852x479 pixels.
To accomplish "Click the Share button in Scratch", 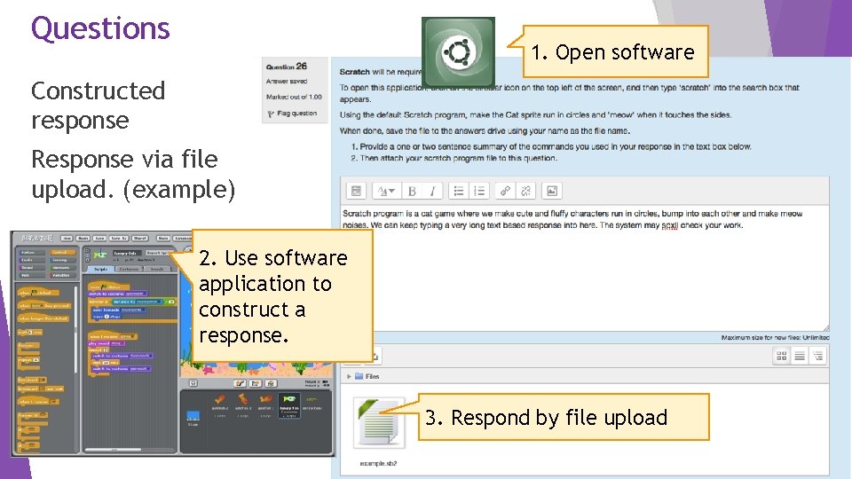I will (140, 238).
